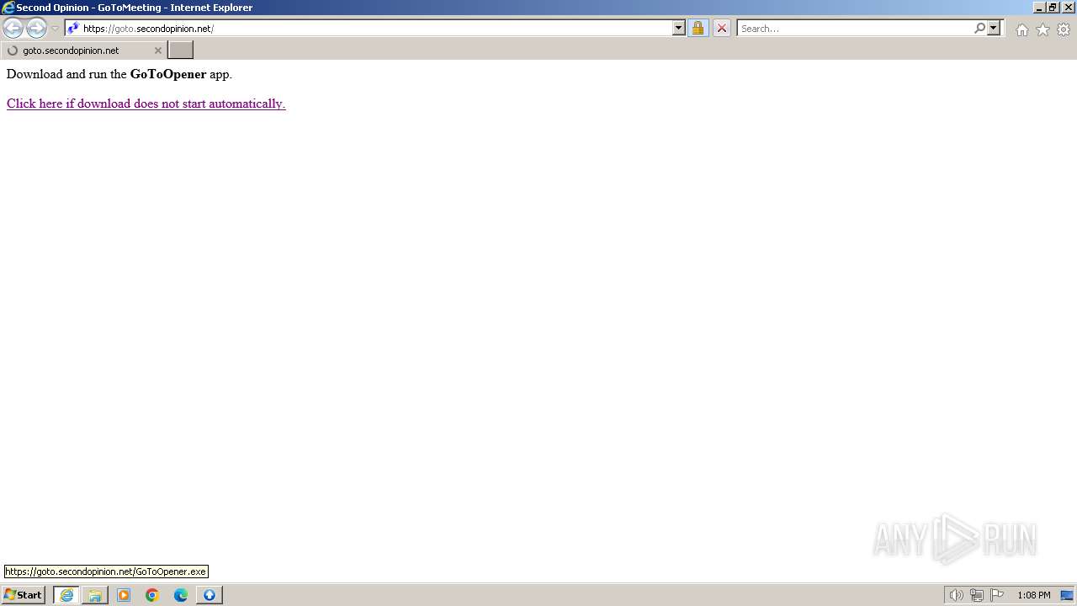
Task: Click the 1:08 PM system clock
Action: point(1033,595)
